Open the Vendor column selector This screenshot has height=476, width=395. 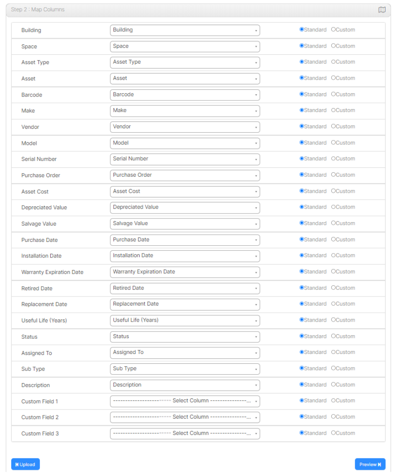185,127
